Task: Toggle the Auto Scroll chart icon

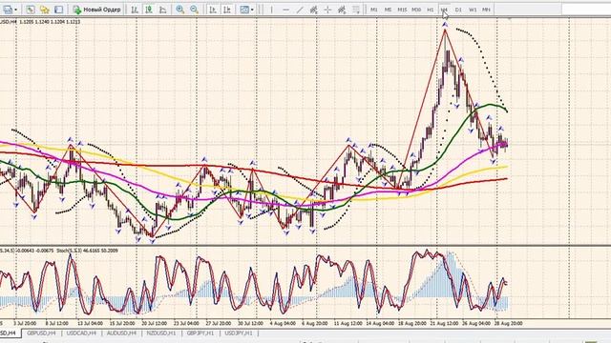Action: [x=213, y=10]
